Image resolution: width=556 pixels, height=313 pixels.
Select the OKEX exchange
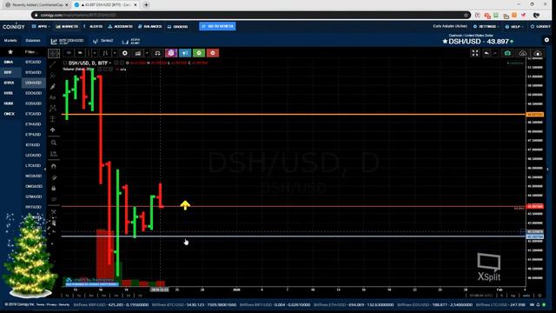pyautogui.click(x=10, y=114)
